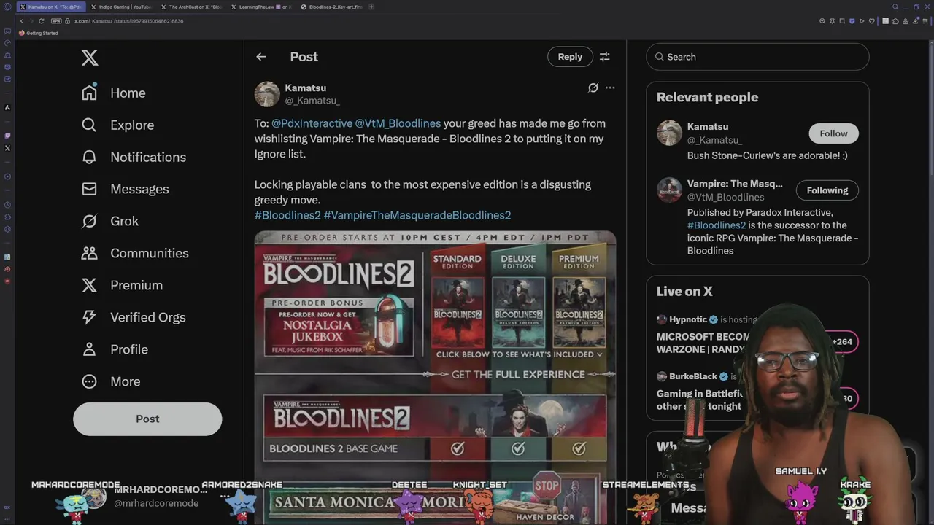Screen dimensions: 934x525
Task: Click the Grok explain icon on post
Action: click(x=593, y=87)
